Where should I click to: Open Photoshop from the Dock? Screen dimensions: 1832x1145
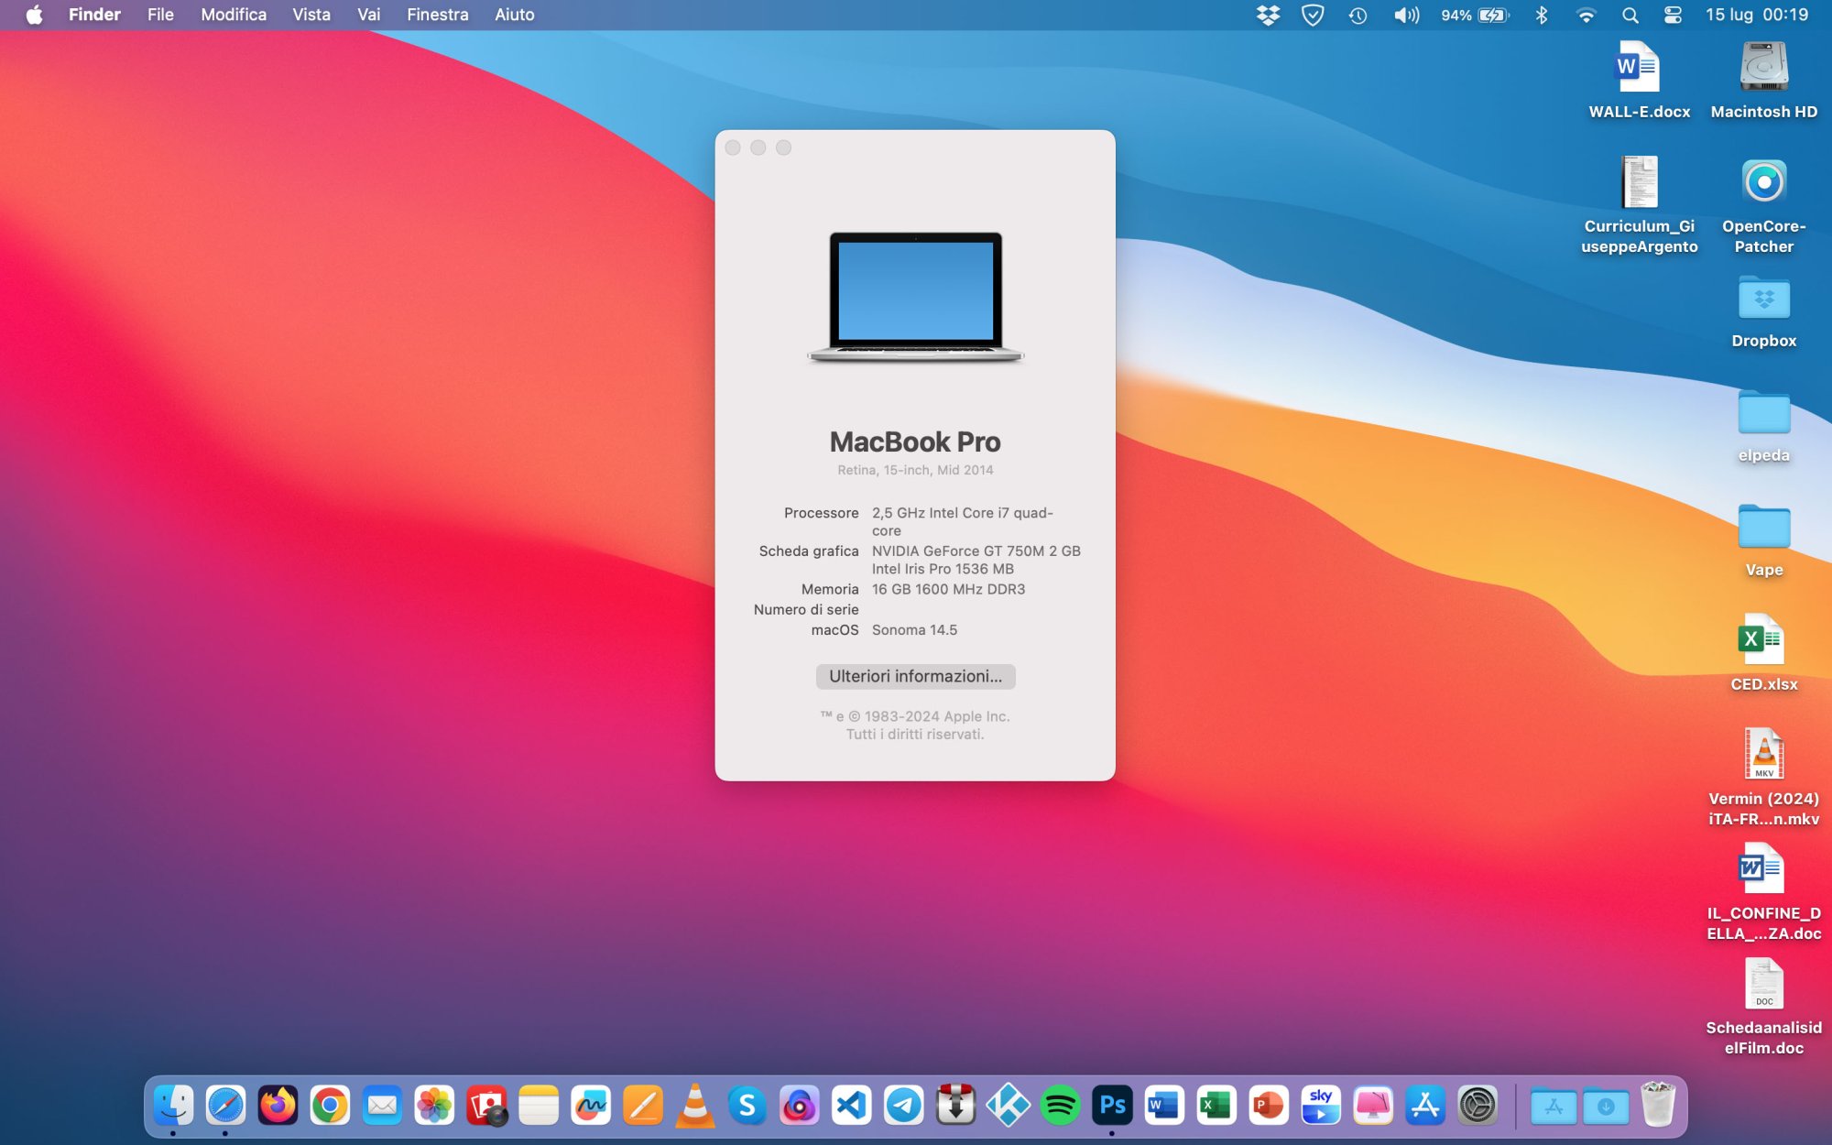pos(1112,1107)
